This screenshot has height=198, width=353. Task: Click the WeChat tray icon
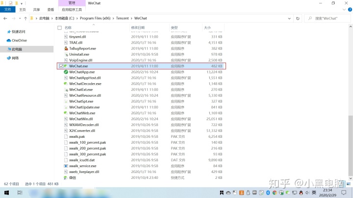pos(287,193)
